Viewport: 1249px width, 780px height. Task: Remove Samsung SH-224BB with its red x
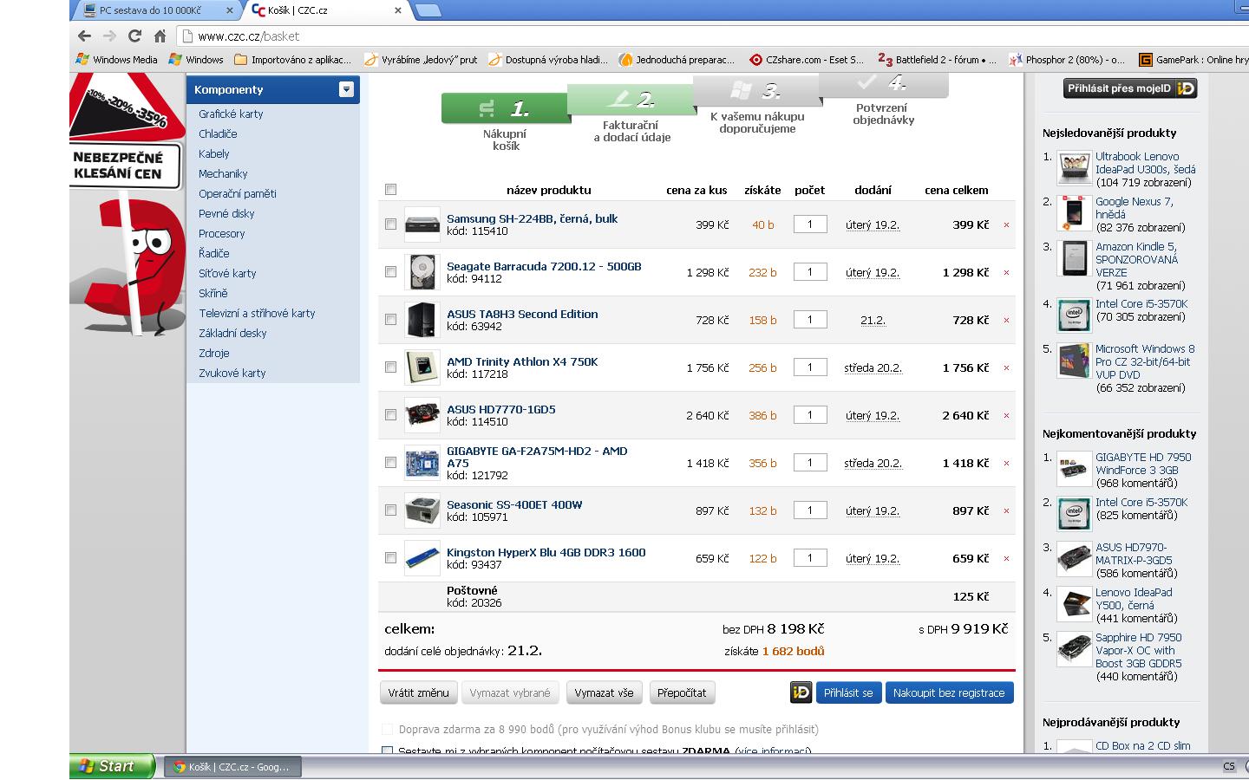(1006, 225)
